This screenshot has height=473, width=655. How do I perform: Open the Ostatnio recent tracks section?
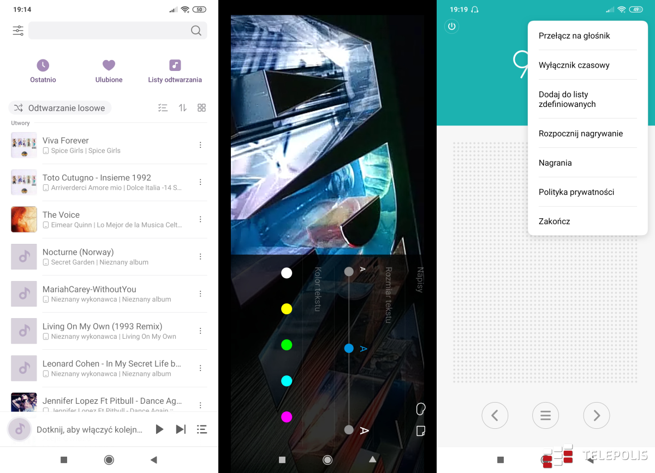click(x=43, y=71)
